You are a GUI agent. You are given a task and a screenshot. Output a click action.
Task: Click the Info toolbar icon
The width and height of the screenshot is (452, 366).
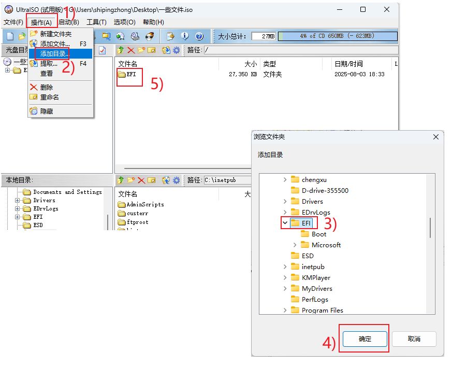(185, 36)
